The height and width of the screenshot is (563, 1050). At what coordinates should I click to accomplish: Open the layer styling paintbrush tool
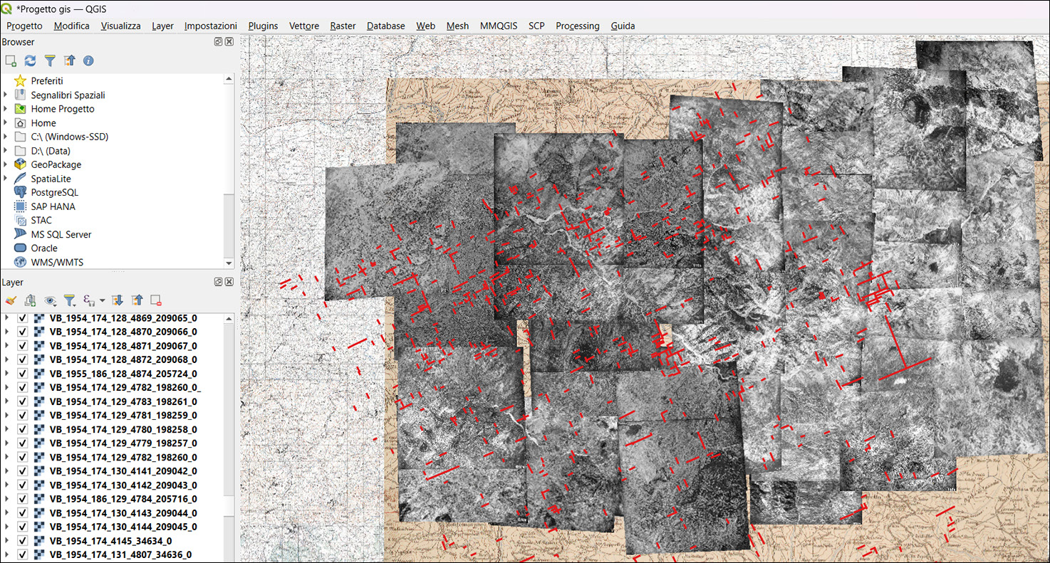11,301
